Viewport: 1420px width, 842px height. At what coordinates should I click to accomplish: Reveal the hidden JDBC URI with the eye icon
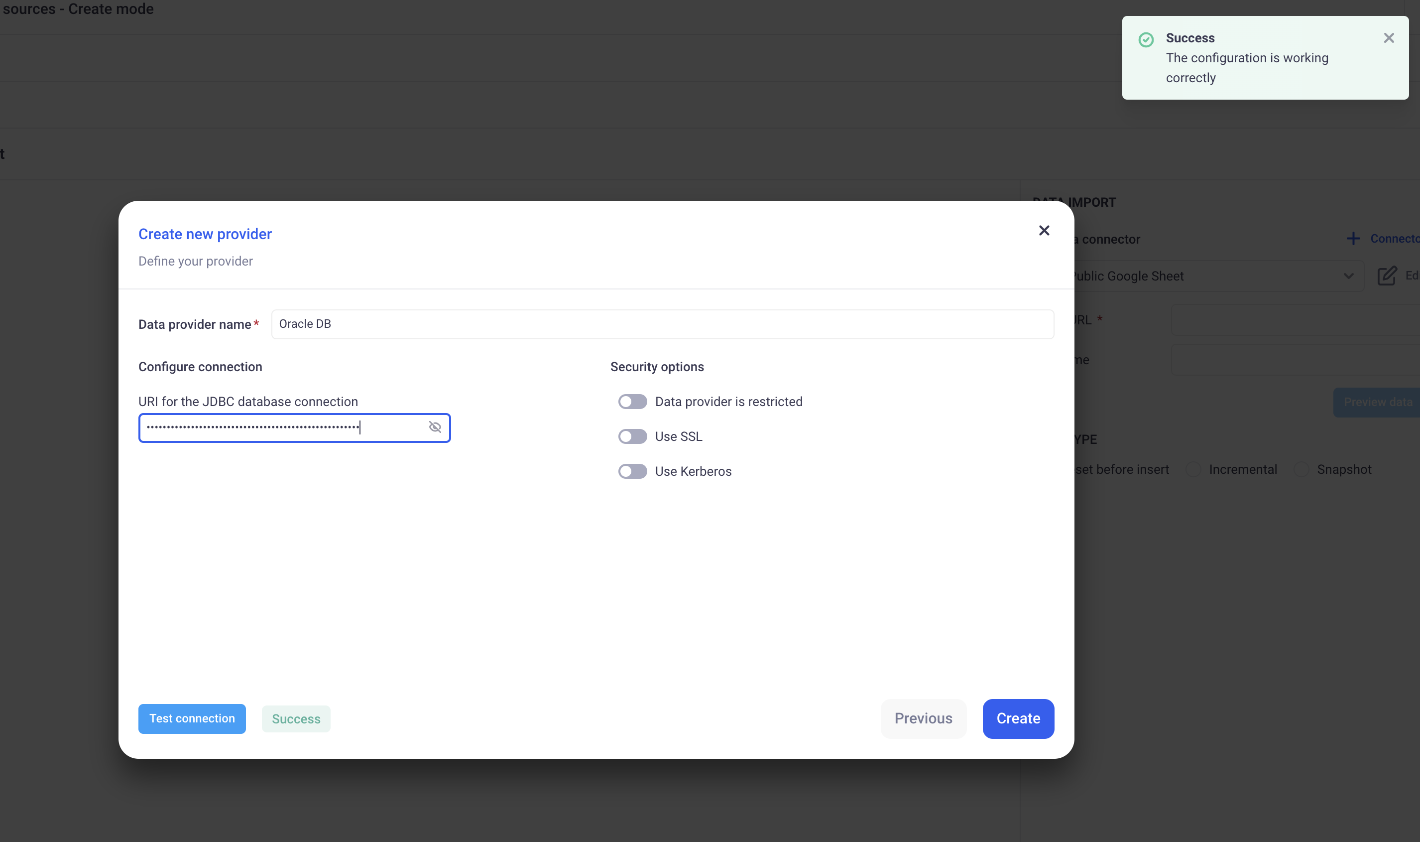[x=435, y=427]
